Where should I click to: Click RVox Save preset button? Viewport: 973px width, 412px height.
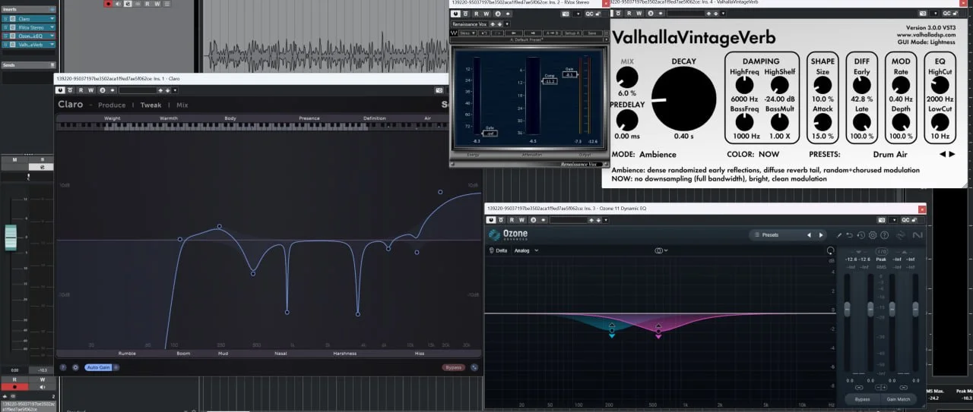[x=592, y=33]
